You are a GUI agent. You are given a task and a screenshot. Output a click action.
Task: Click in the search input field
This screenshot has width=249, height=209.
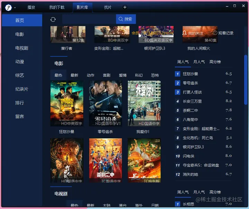coord(89,19)
